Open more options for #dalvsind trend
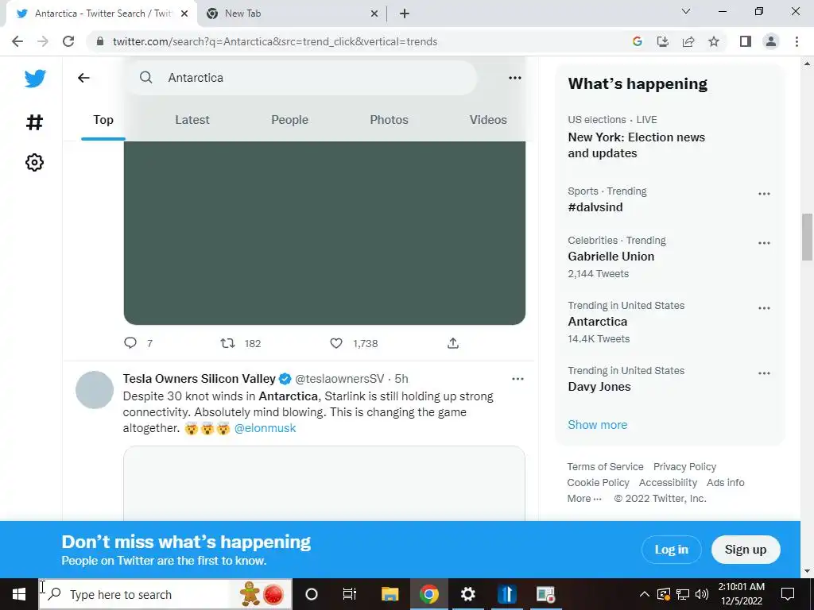814x610 pixels. coord(764,194)
